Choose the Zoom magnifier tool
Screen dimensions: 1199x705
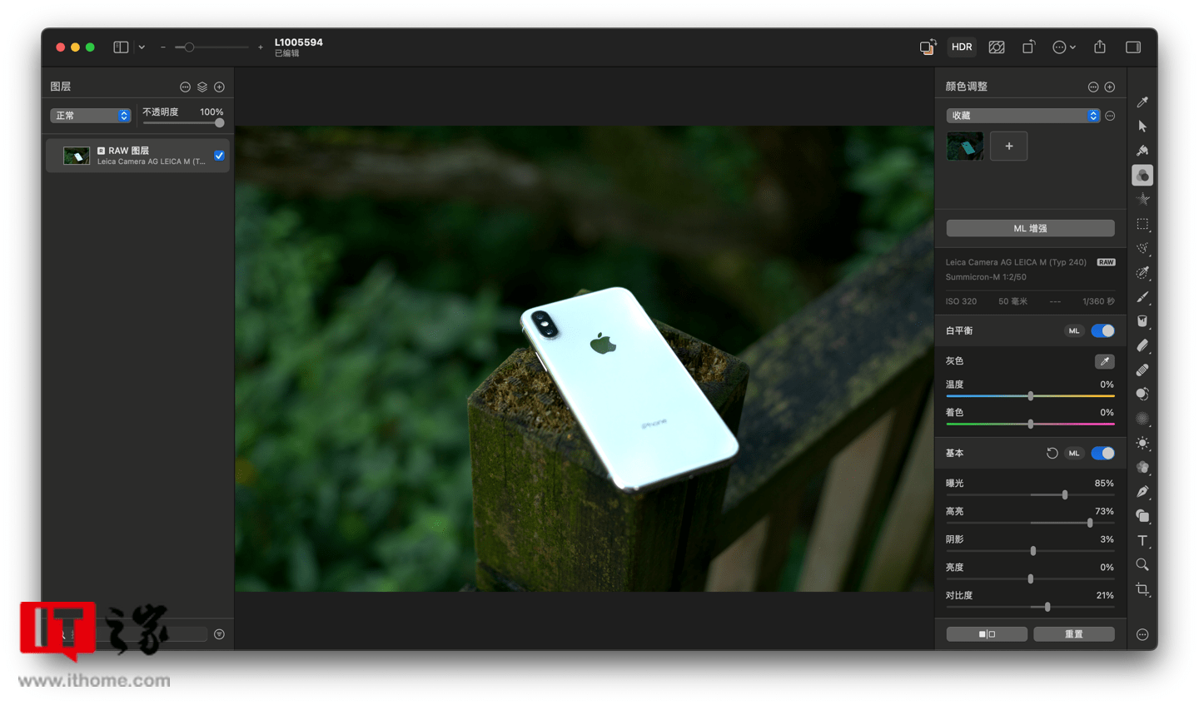(1142, 565)
